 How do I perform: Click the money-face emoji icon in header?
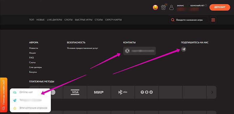tap(155, 8)
